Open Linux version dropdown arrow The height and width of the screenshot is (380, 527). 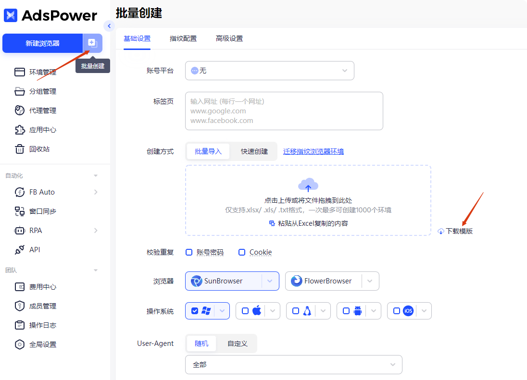point(323,311)
